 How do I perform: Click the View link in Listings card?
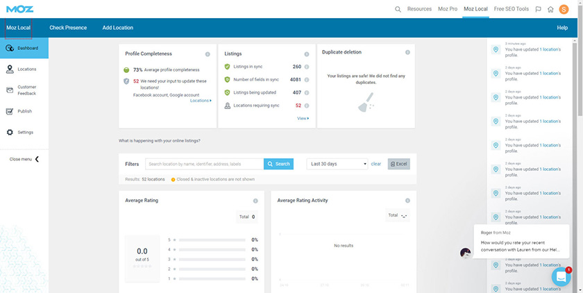[303, 118]
